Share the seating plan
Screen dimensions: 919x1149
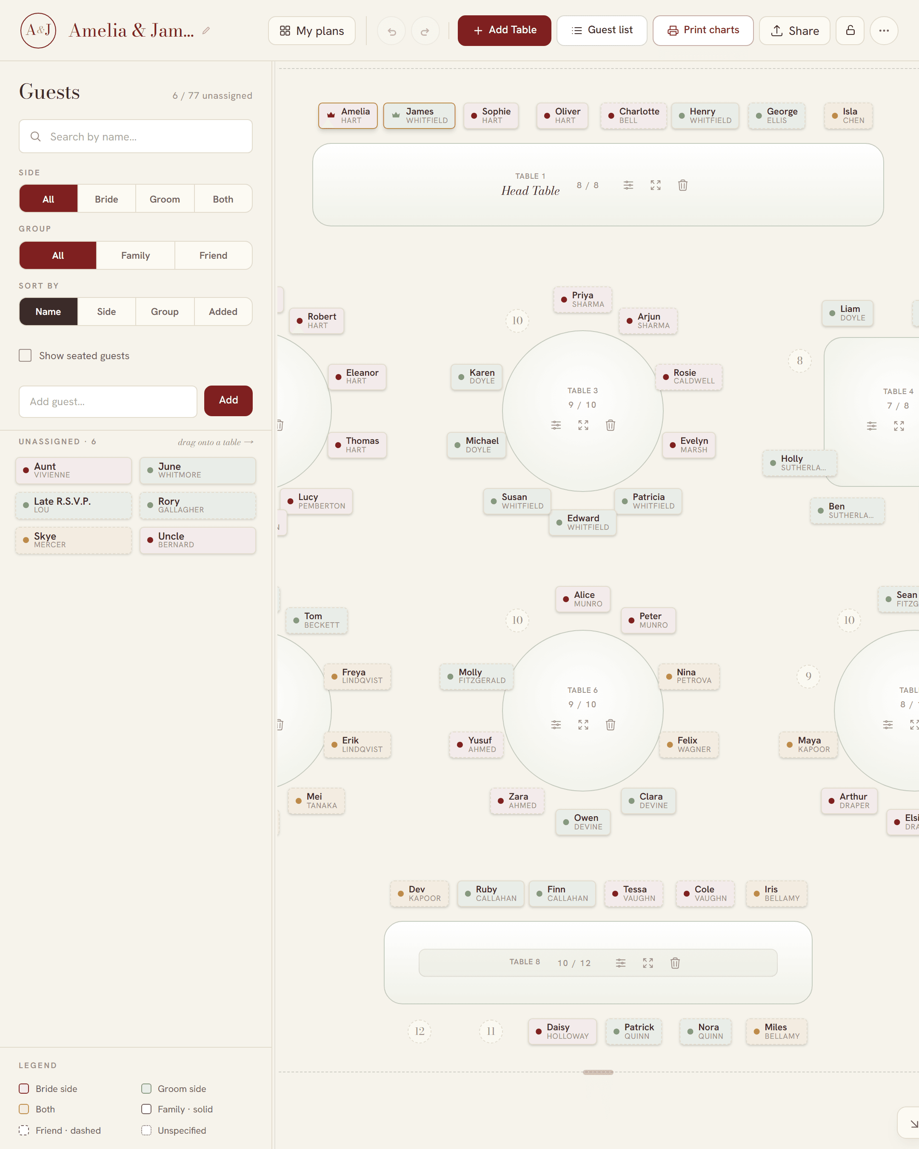pyautogui.click(x=795, y=30)
